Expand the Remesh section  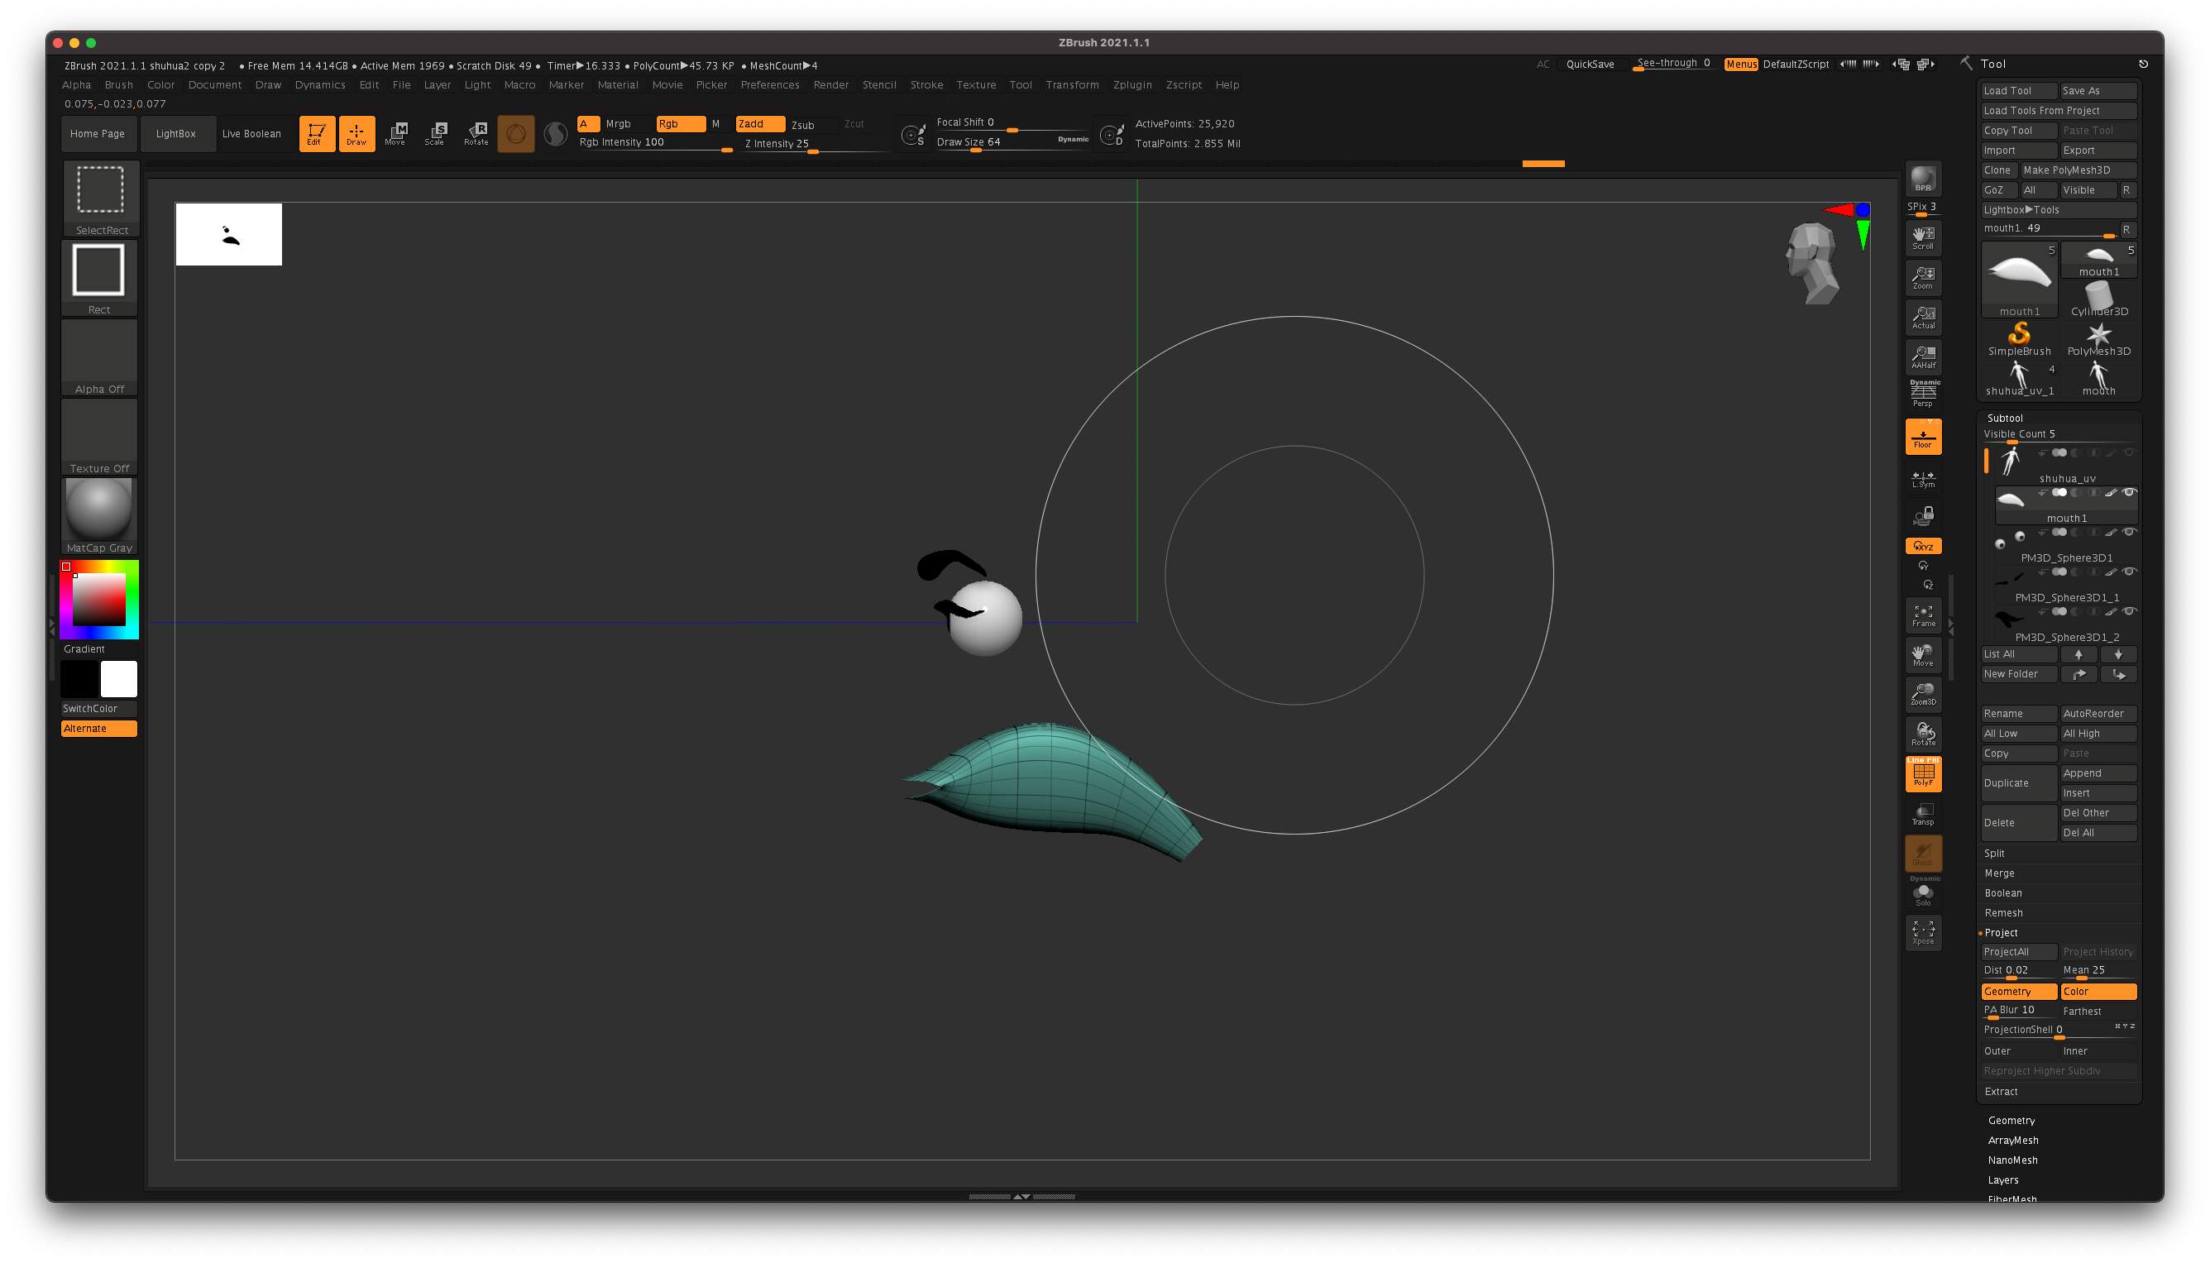click(2003, 913)
